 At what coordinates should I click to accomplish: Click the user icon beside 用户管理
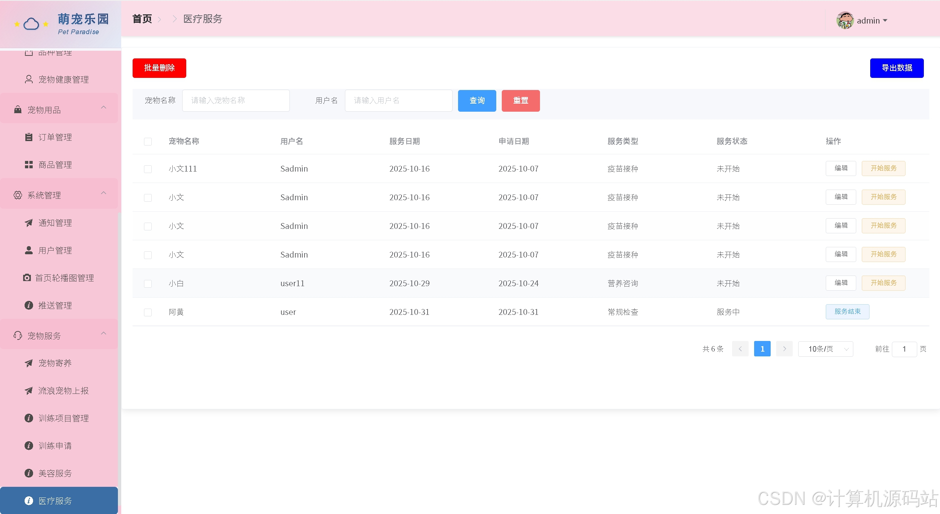point(29,250)
